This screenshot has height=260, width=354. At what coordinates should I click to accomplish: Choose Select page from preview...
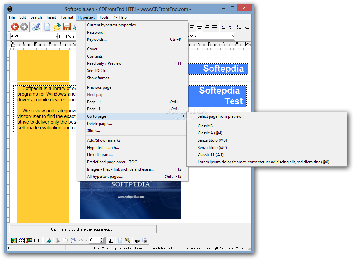tap(267, 116)
